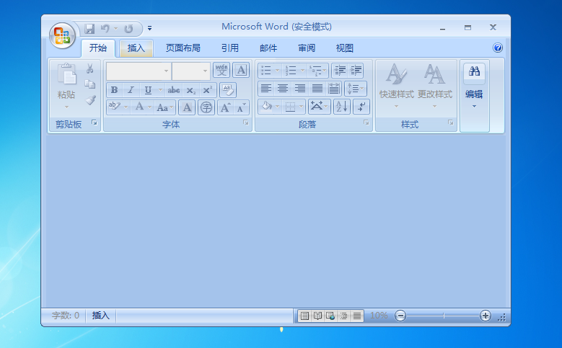Image resolution: width=562 pixels, height=348 pixels.
Task: Toggle Subscript formatting
Action: pyautogui.click(x=191, y=90)
